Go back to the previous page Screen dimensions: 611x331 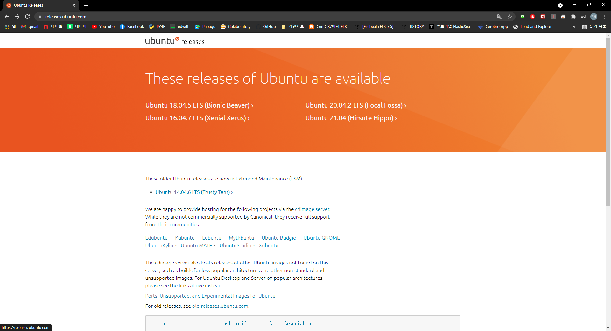(x=7, y=17)
